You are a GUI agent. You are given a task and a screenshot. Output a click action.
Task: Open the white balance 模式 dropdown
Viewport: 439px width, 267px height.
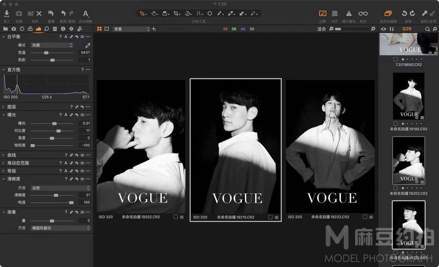52,45
